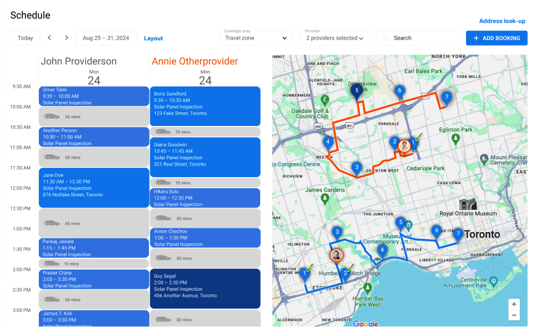Click the Search input field
Screen dimensions: 542x334
tap(418, 38)
